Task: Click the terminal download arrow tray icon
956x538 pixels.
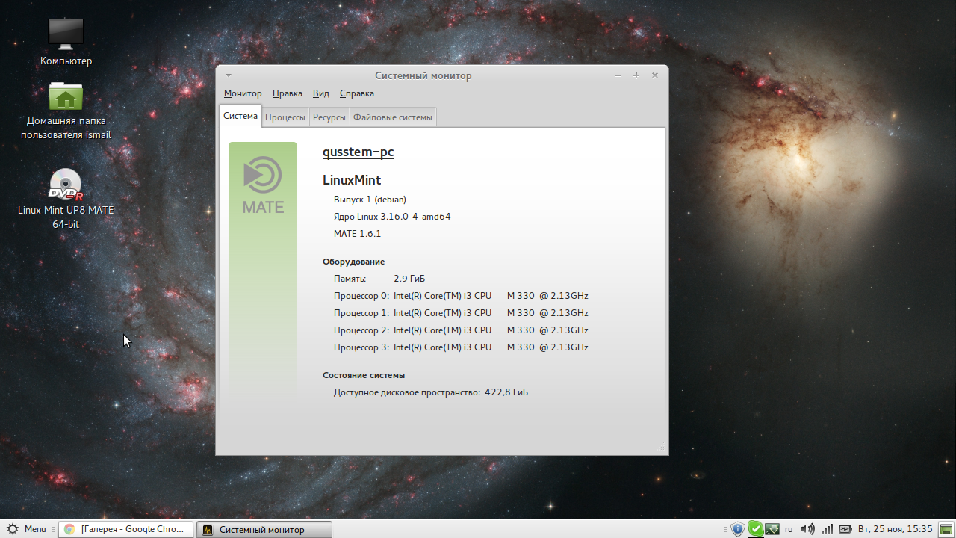Action: (772, 529)
